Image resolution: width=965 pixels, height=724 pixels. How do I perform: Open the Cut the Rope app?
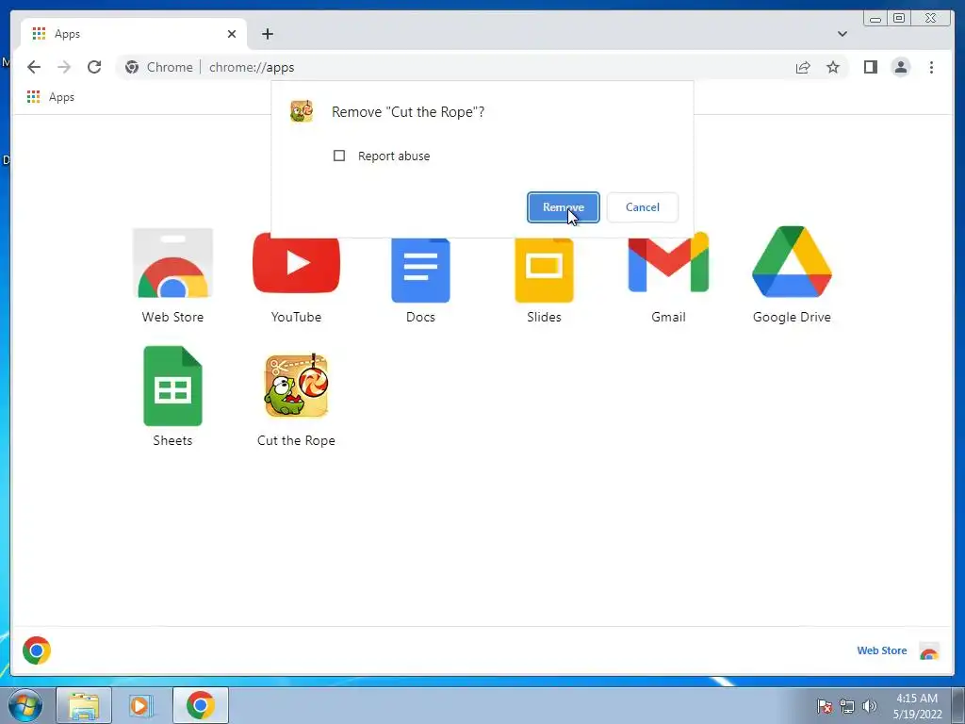[x=297, y=386]
